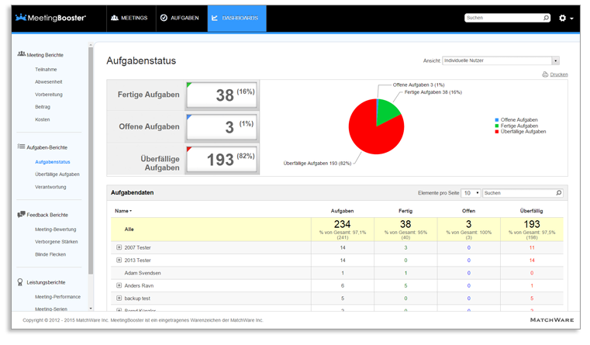Expand the 2013 Tester row
The image size is (590, 345).
pyautogui.click(x=119, y=260)
